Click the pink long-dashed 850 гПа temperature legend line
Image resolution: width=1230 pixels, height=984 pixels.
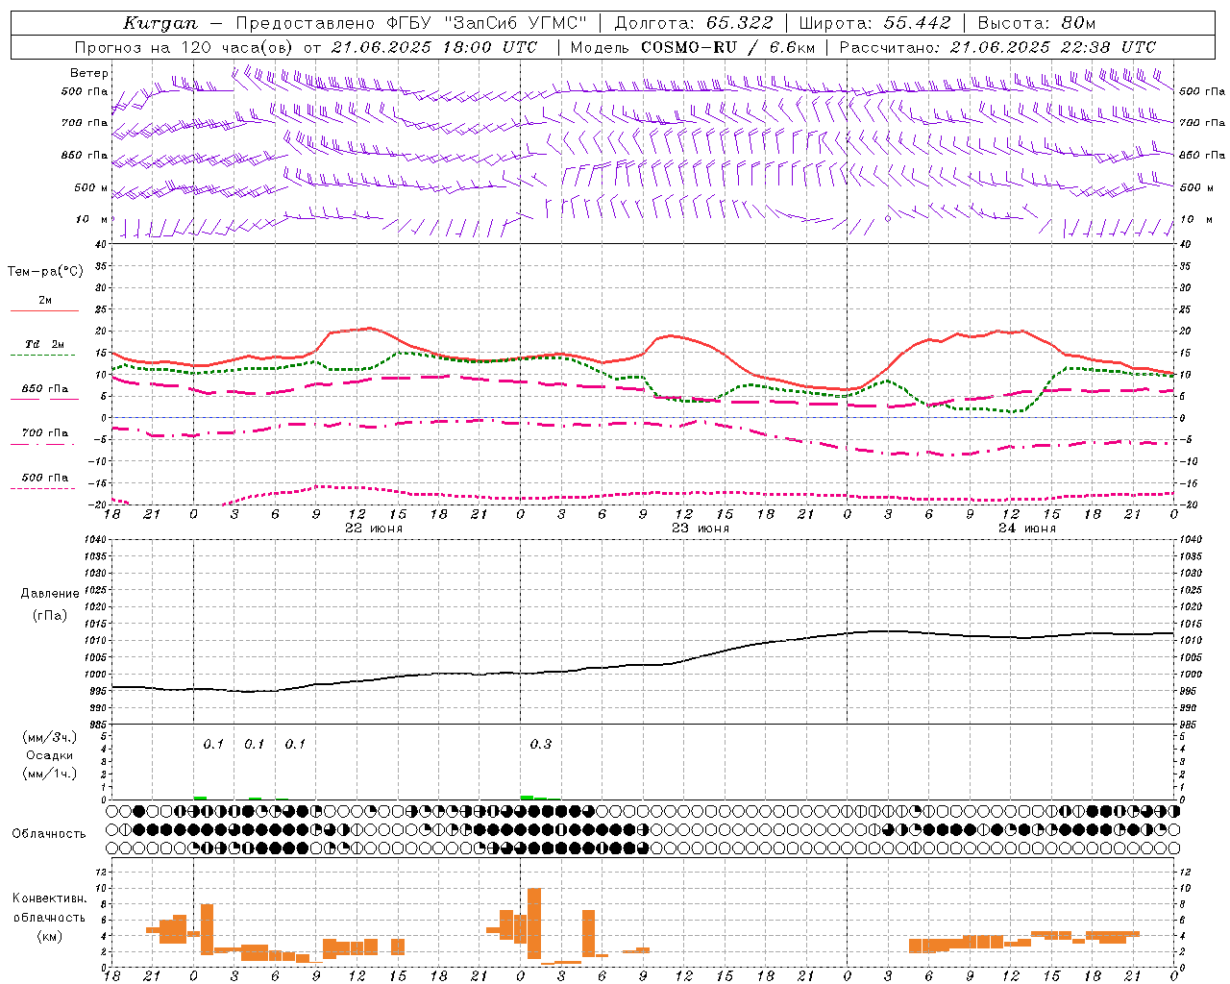coord(43,400)
